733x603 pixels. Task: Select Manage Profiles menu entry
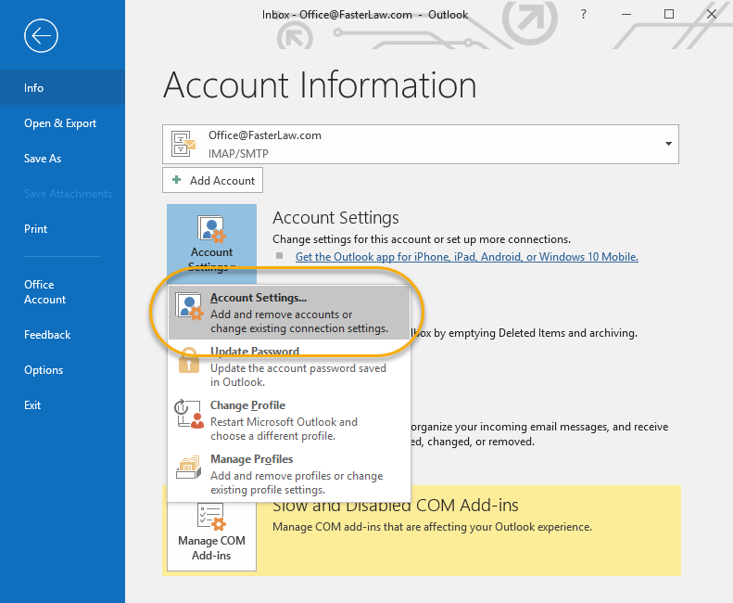[289, 474]
